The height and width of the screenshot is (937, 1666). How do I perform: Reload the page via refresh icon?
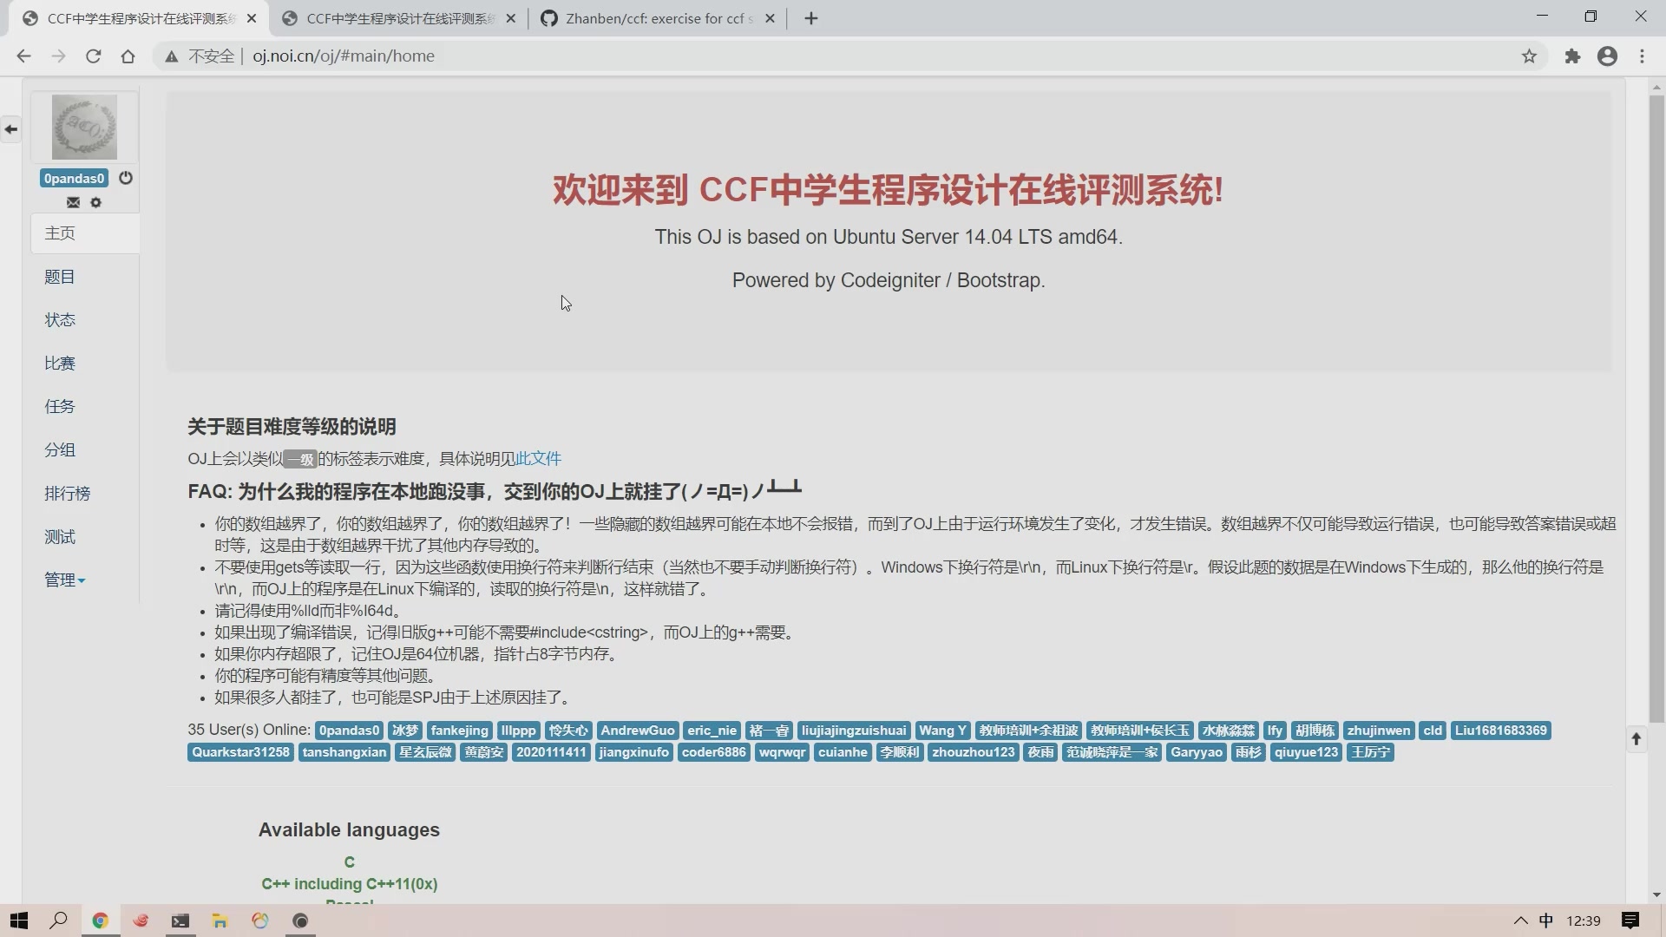93,56
